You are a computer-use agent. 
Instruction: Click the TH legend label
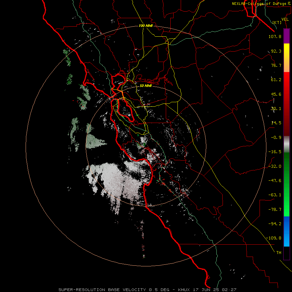pos(279,253)
